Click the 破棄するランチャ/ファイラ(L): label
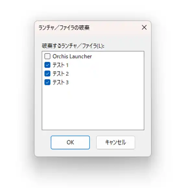Screen dimensions: 181x188 [x=73, y=46]
